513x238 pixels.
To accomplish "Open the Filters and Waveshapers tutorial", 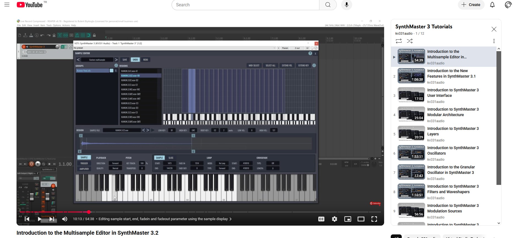I will tap(444, 192).
